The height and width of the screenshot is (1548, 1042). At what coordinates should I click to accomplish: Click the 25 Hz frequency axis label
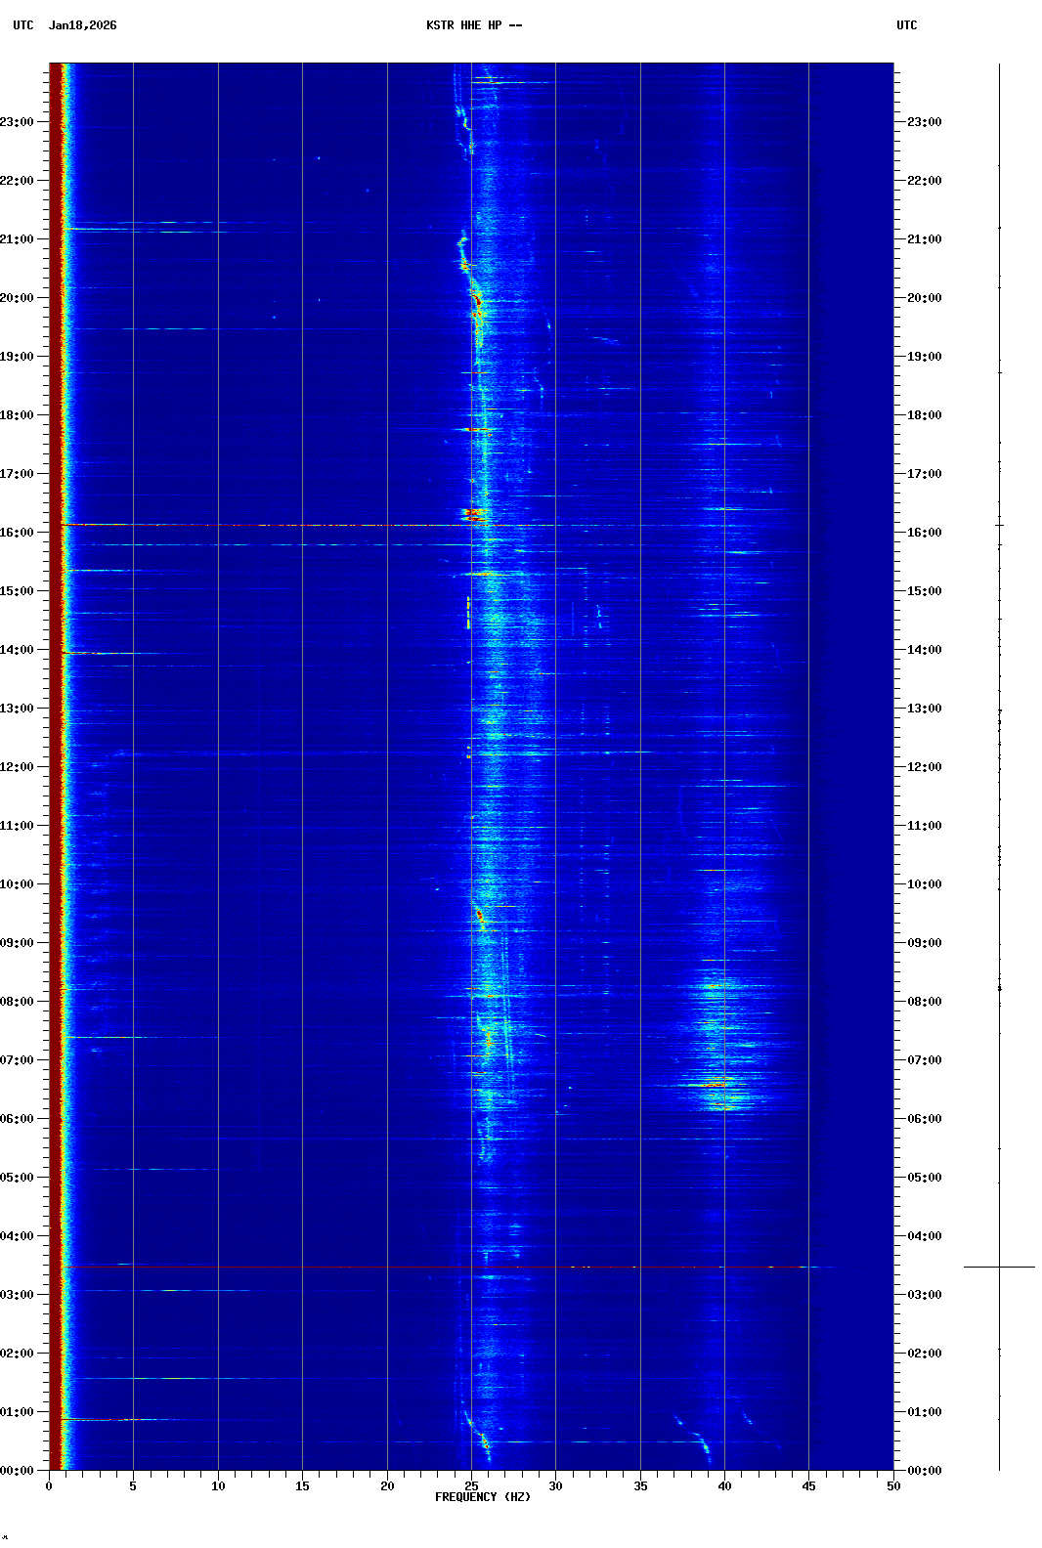point(471,1485)
